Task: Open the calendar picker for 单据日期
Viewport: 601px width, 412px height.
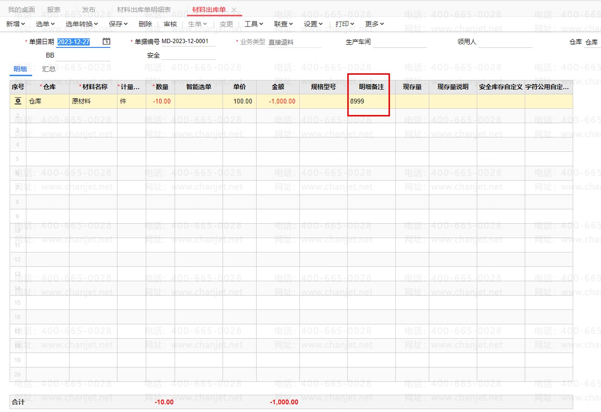Action: pyautogui.click(x=106, y=42)
